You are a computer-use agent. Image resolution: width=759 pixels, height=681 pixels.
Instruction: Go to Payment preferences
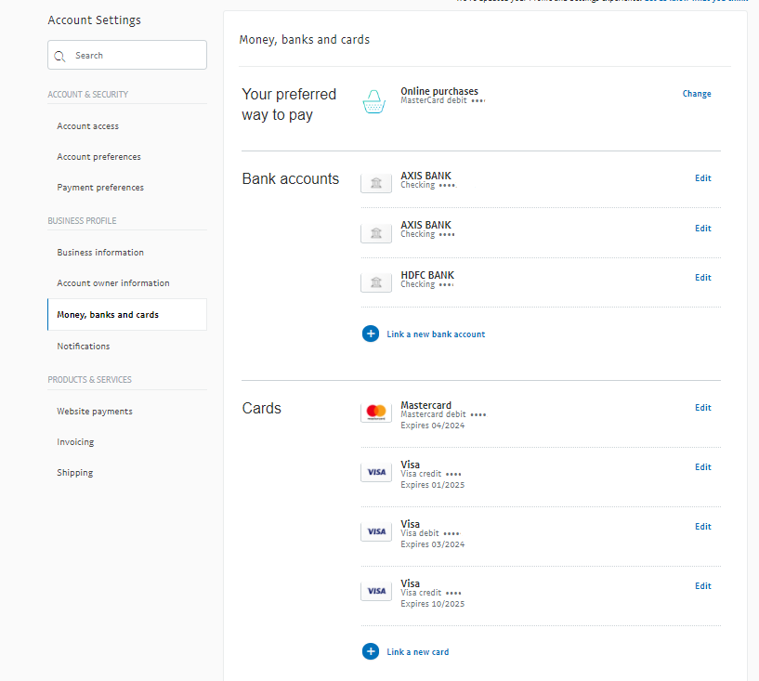click(x=100, y=188)
